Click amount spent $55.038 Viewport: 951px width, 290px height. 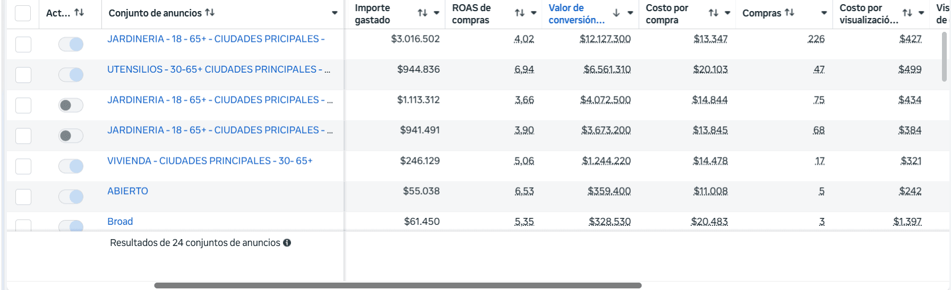421,191
